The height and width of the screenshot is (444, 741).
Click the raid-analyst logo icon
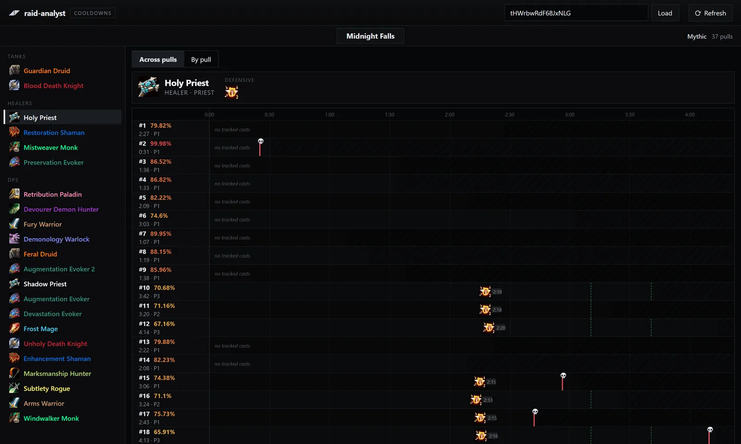(14, 13)
